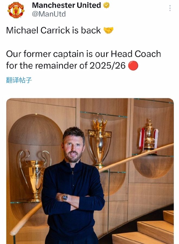Click the handshake emoji in the post
The height and width of the screenshot is (244, 179).
(109, 31)
